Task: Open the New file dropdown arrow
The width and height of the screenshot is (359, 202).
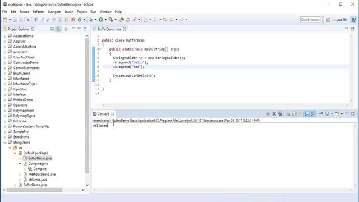Action: coord(10,20)
